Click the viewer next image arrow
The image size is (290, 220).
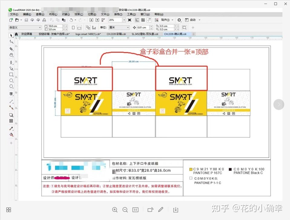click(x=279, y=104)
